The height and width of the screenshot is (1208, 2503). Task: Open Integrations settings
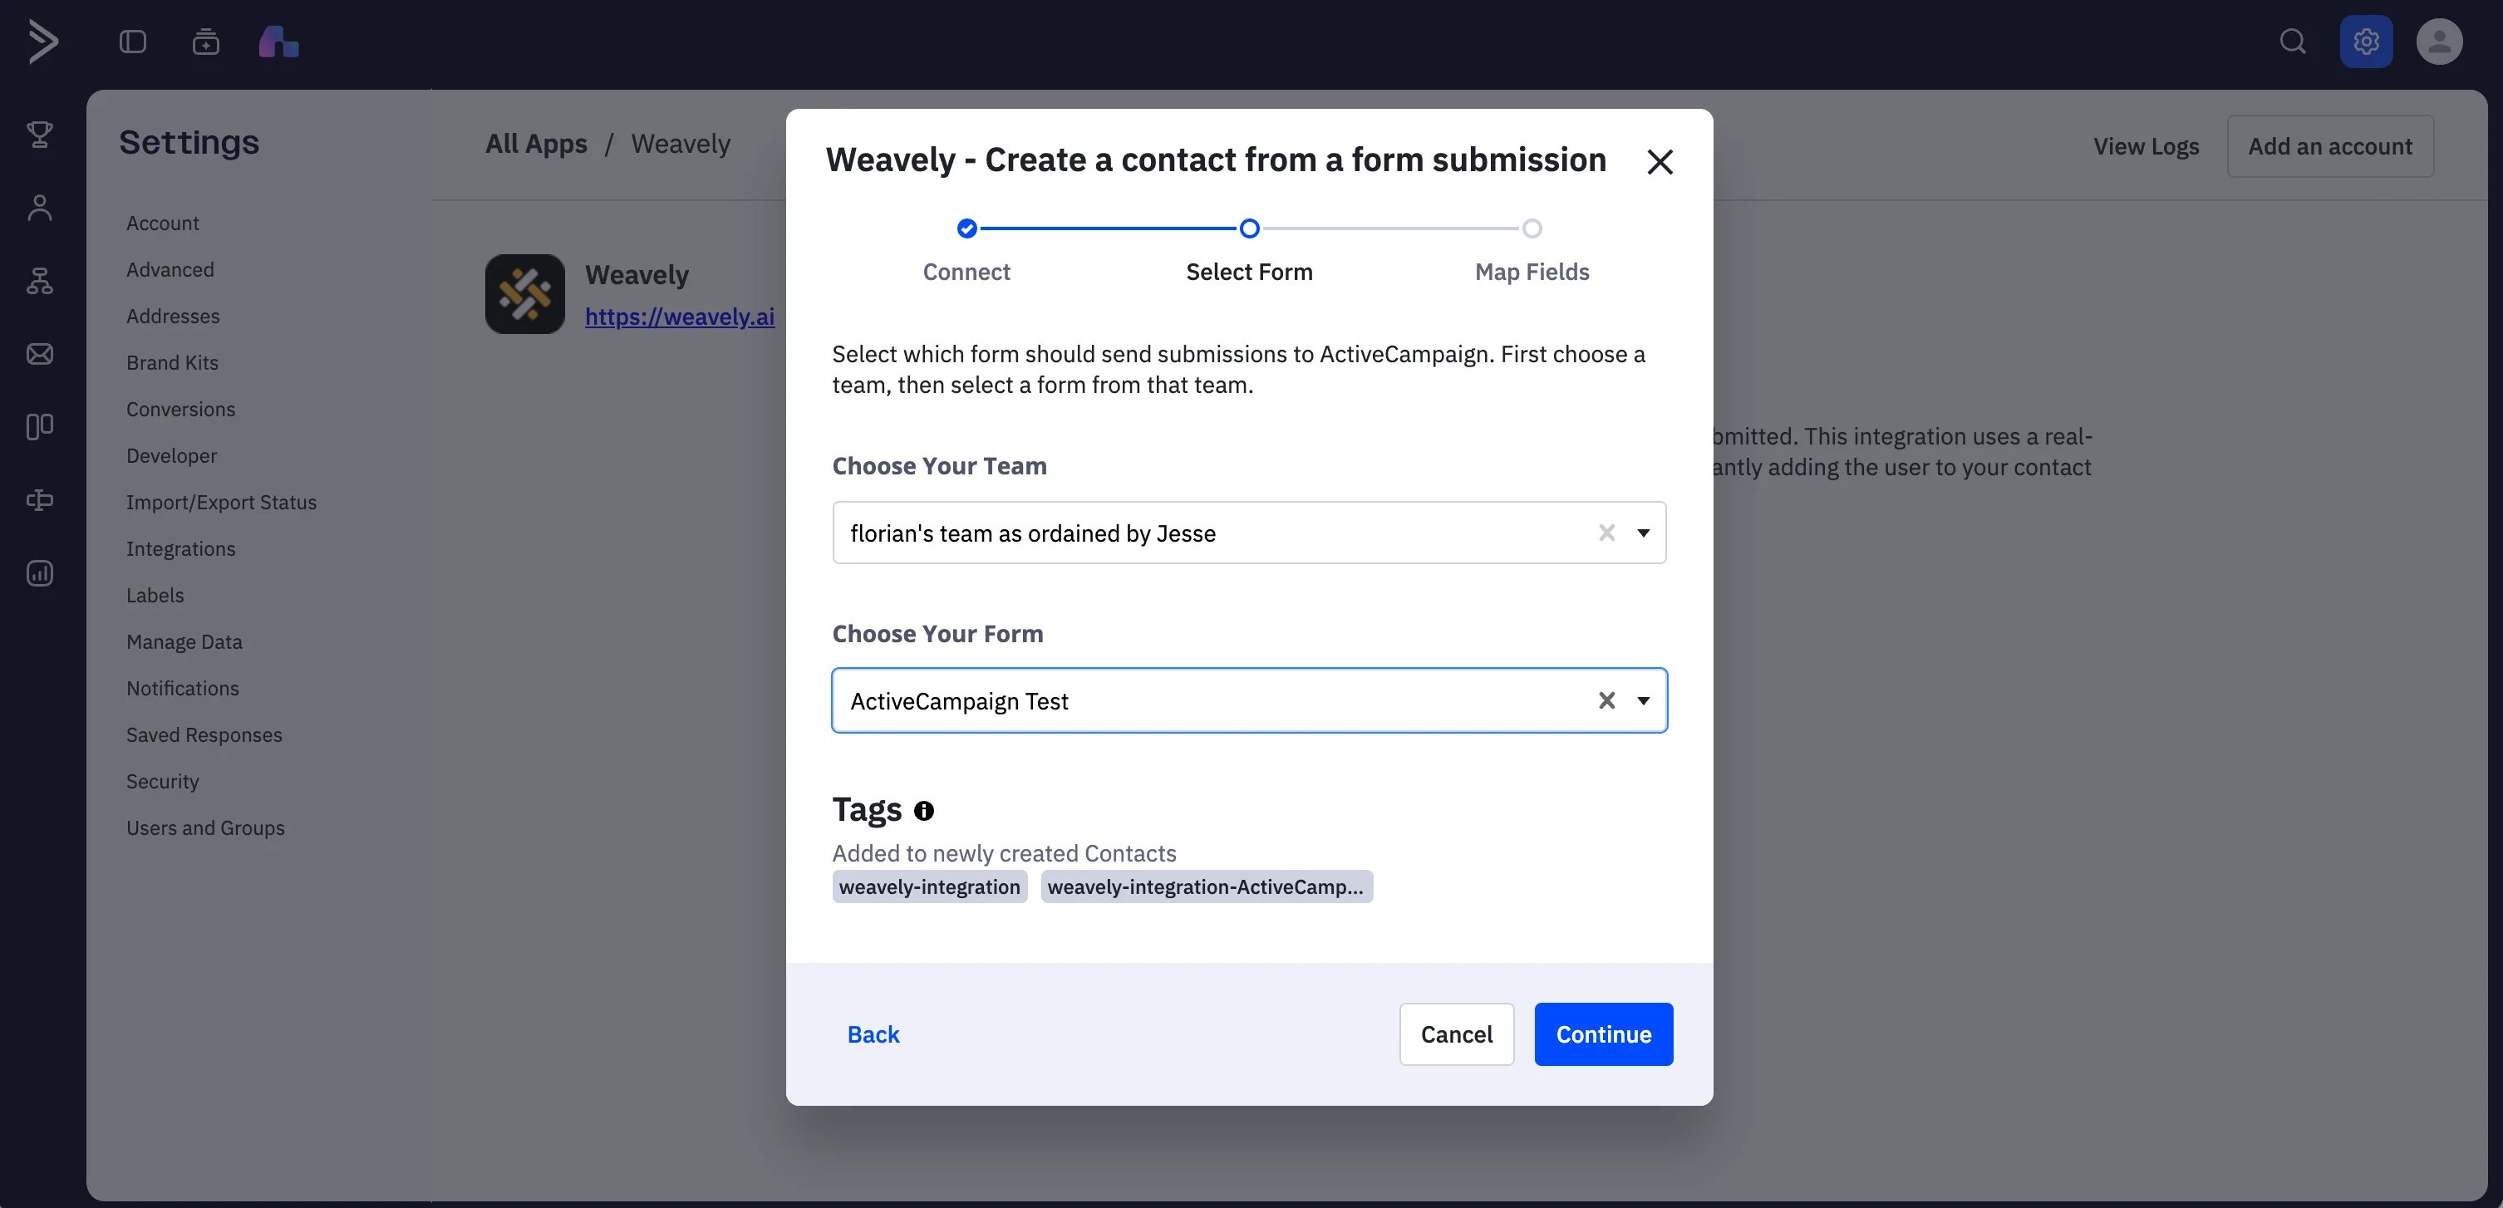(x=180, y=550)
